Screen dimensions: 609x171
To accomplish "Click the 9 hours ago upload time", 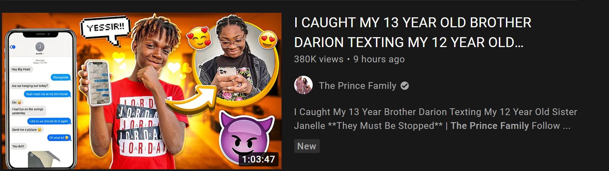I will (x=379, y=59).
